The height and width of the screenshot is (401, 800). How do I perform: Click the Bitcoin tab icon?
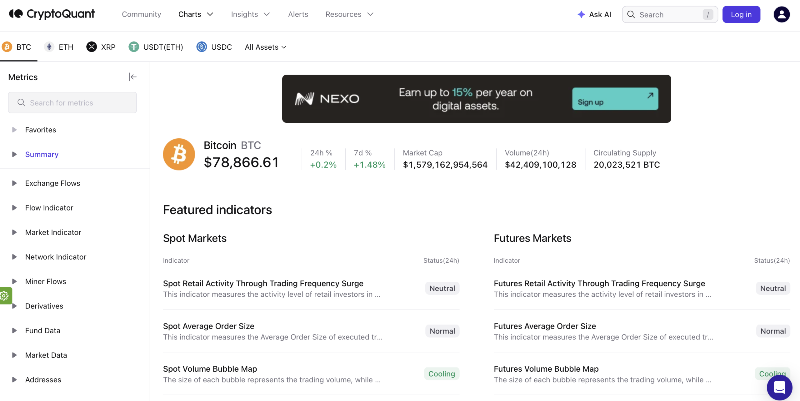(7, 47)
